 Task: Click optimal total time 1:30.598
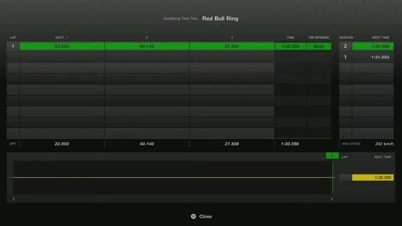click(x=290, y=144)
